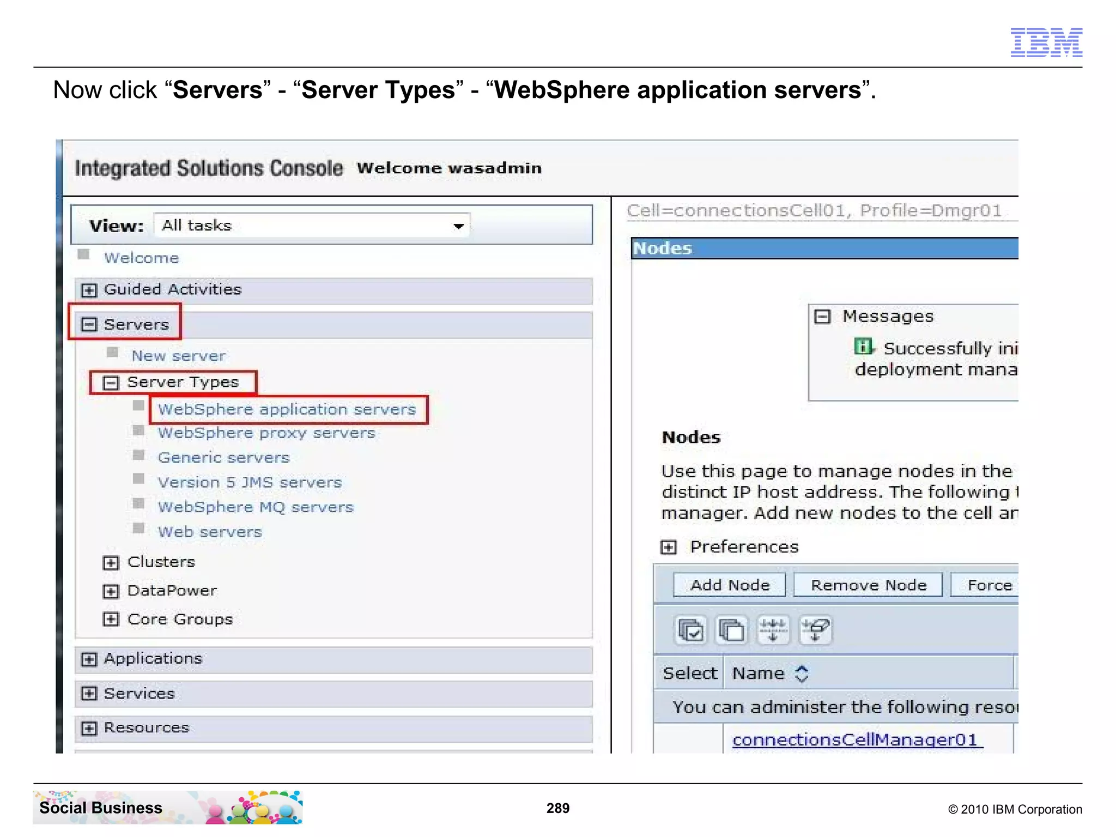
Task: Click the Servers label
Action: point(136,325)
